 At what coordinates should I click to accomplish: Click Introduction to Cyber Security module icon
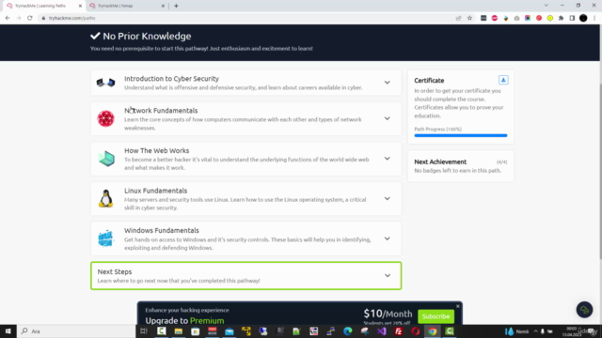[x=105, y=83]
